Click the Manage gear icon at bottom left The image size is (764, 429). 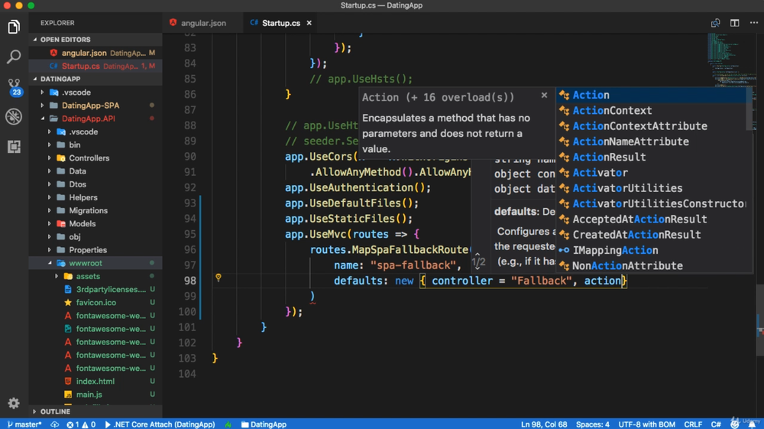(x=14, y=403)
